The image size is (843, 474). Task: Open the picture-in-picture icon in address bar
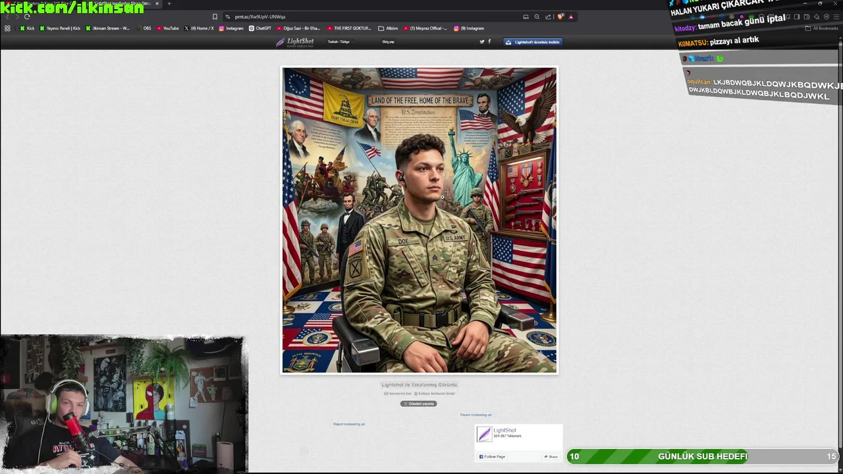(526, 16)
